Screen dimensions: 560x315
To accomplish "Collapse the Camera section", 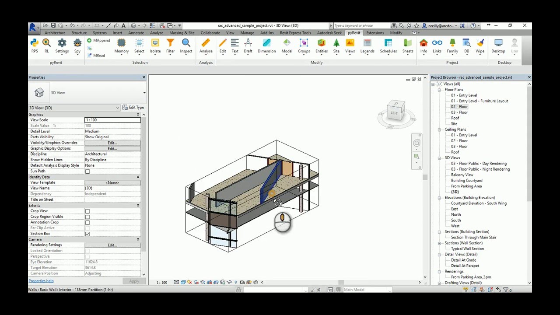I will coord(138,240).
